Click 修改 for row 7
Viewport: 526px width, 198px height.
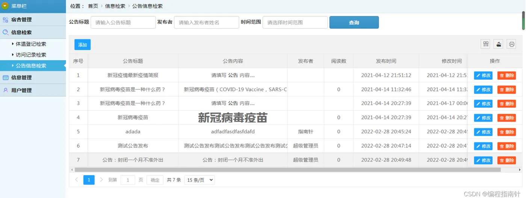pyautogui.click(x=483, y=160)
